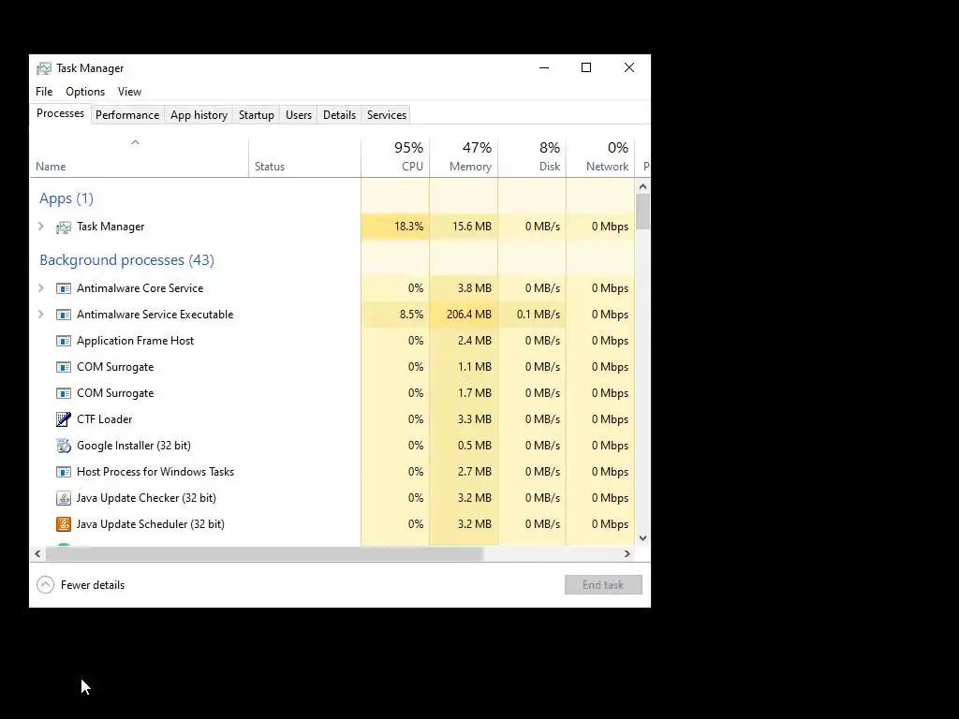
Task: Sort by the Disk column header
Action: pos(532,157)
